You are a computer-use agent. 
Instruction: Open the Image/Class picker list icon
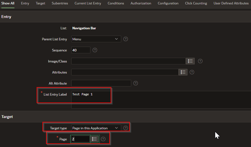190,61
